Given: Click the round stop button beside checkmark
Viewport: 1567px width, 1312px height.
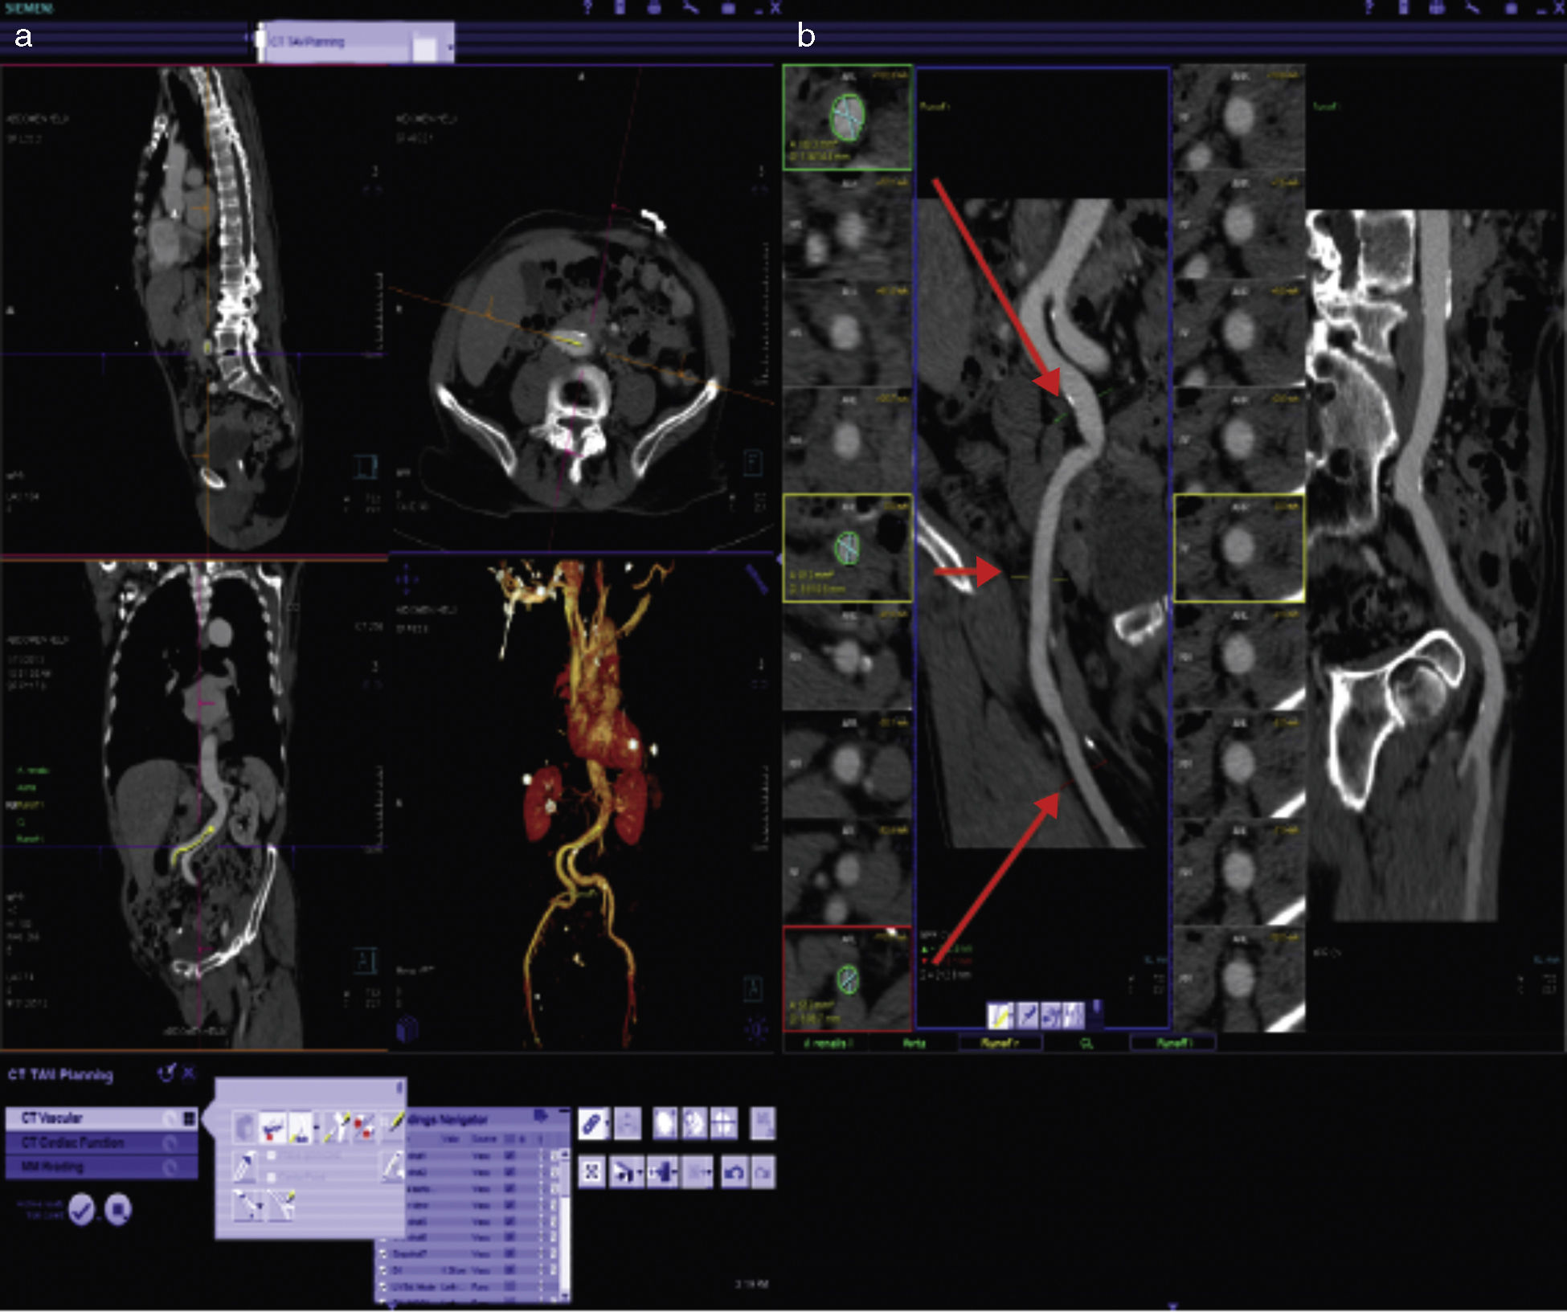Looking at the screenshot, I should (118, 1209).
